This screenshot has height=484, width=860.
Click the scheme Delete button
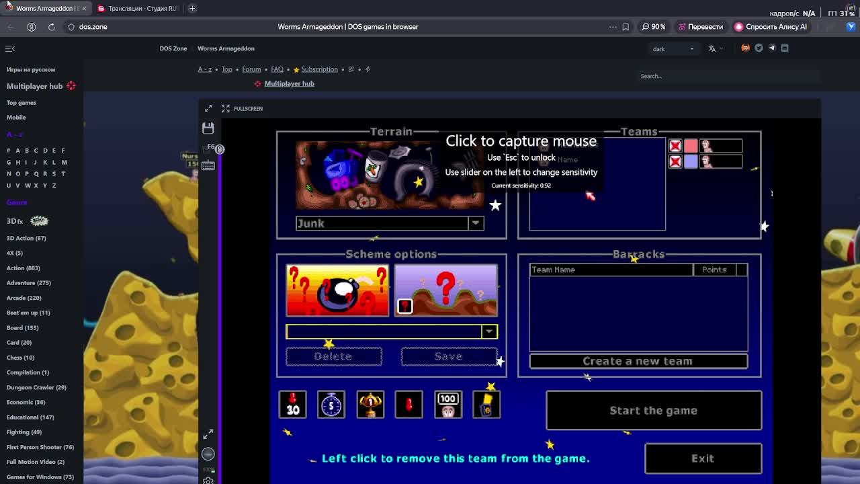click(334, 356)
